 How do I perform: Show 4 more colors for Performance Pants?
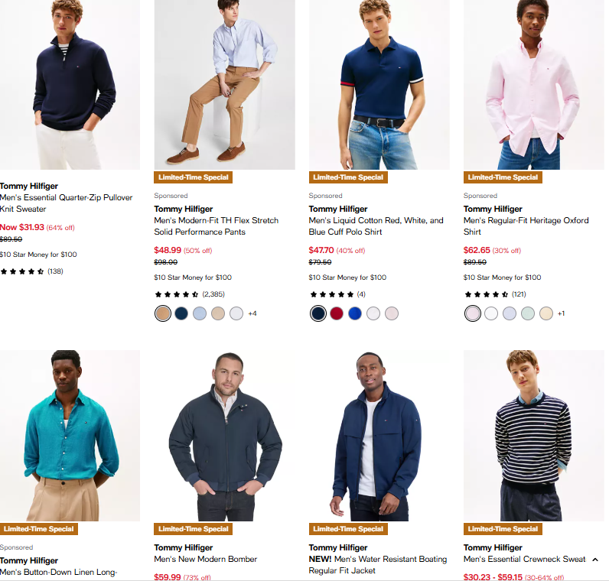click(x=252, y=313)
